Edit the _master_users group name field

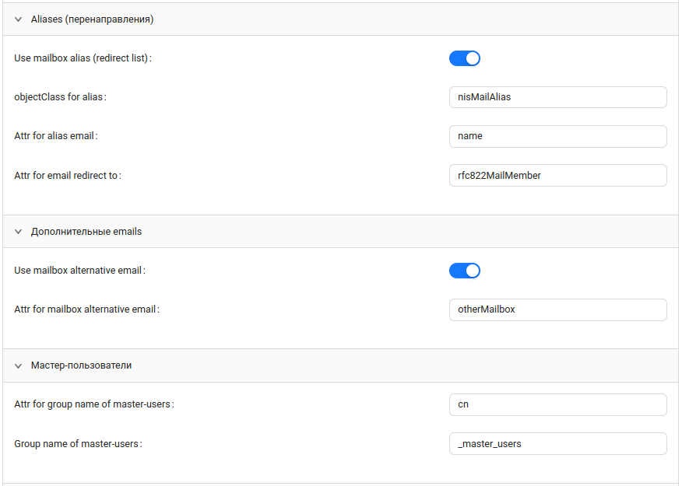pyautogui.click(x=557, y=444)
